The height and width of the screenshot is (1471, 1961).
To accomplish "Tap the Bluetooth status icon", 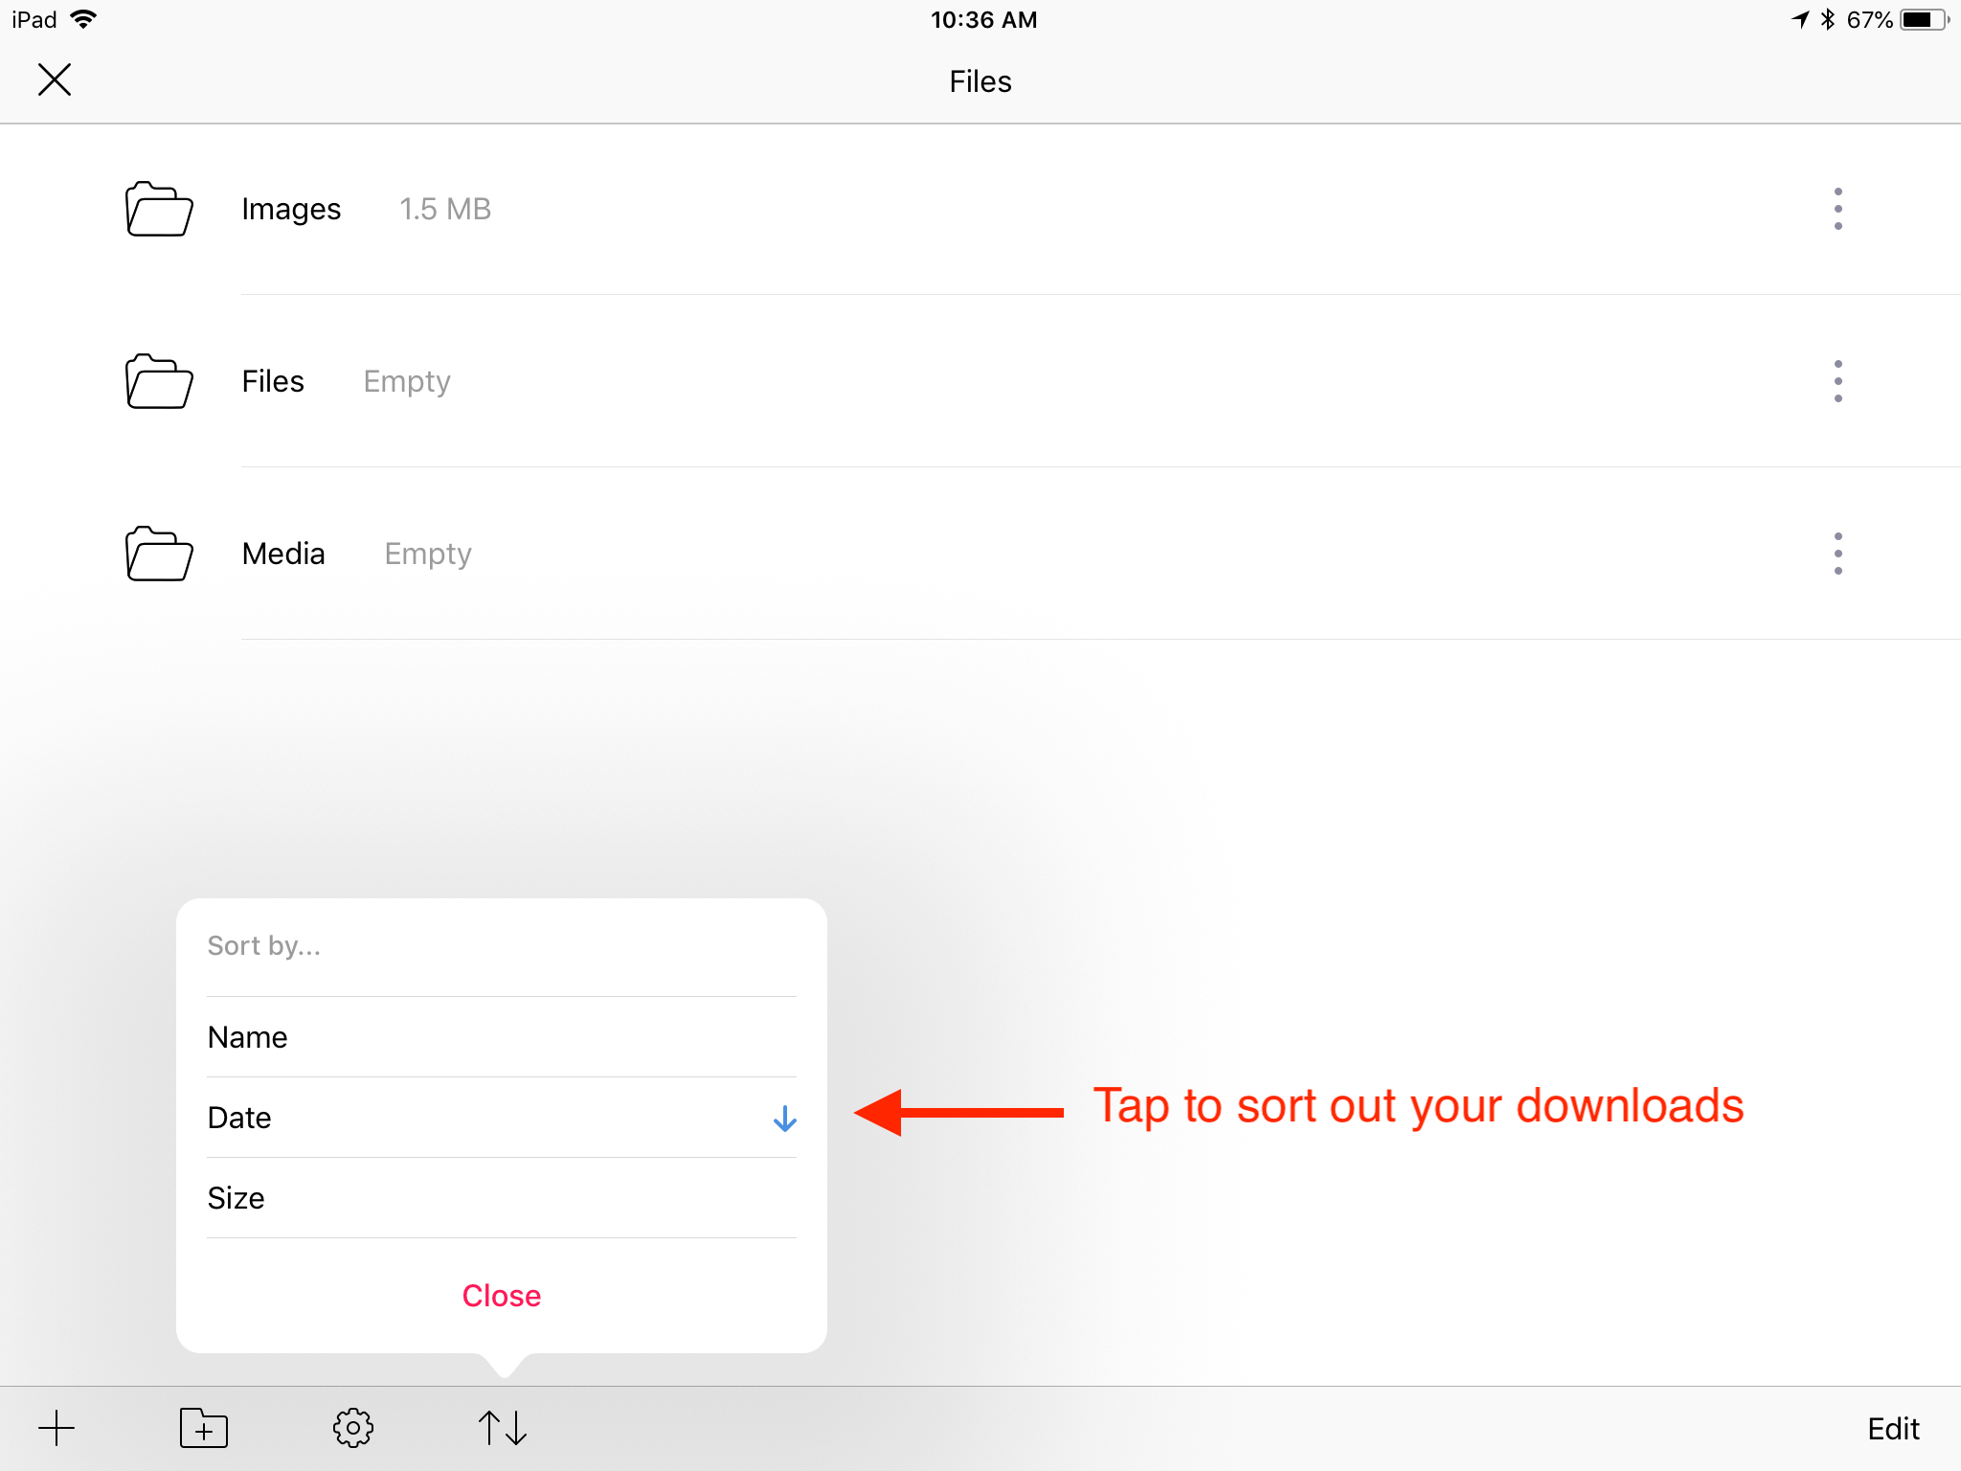I will pos(1828,19).
